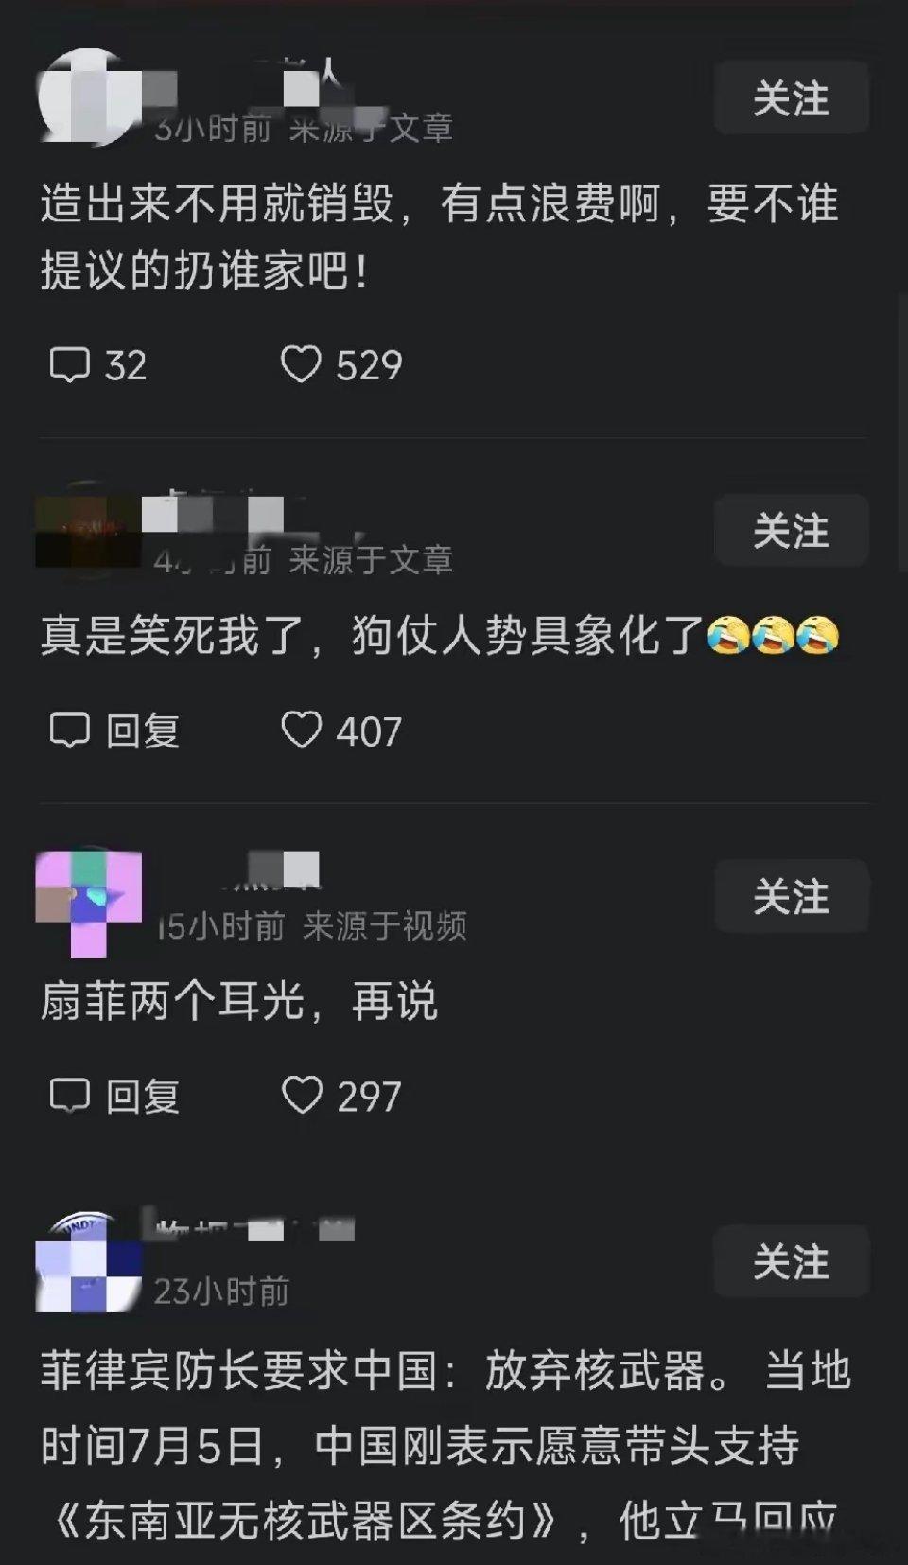Image resolution: width=908 pixels, height=1565 pixels.
Task: Follow the first commenter with 关注
Action: [x=791, y=98]
